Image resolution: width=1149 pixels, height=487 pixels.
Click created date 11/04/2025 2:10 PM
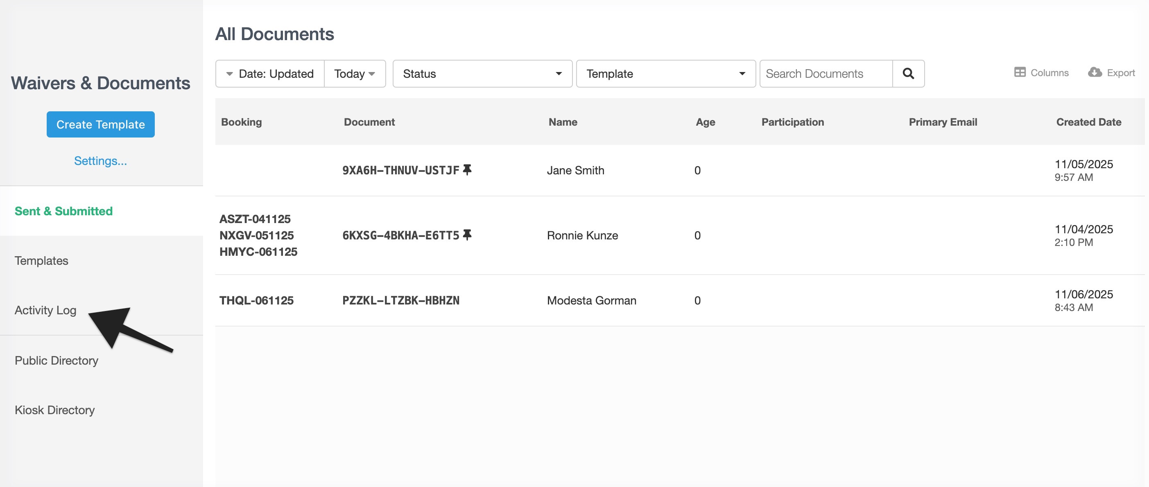(x=1083, y=235)
